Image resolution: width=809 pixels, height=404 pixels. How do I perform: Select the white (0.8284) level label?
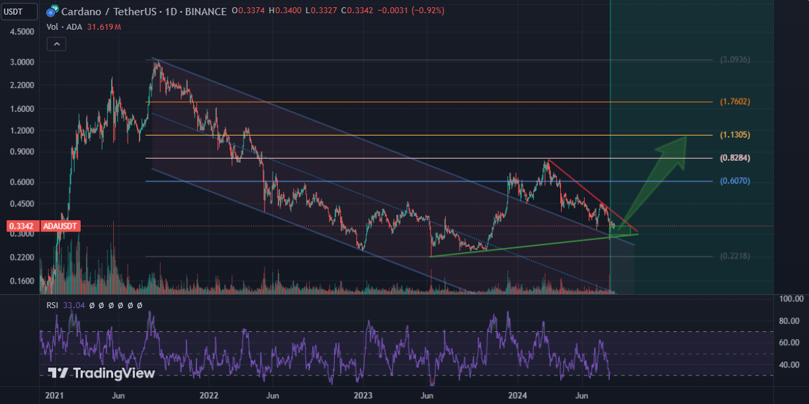(x=735, y=158)
